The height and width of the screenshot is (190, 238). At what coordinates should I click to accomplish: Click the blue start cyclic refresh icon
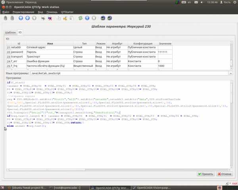(x=88, y=18)
